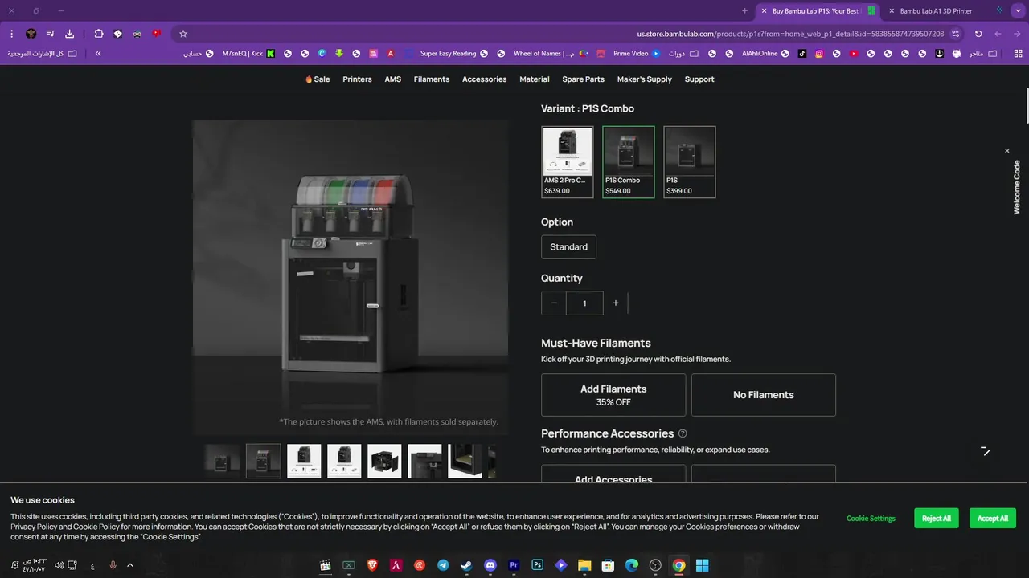1029x578 pixels.
Task: Open the browser downloads icon
Action: 70,34
